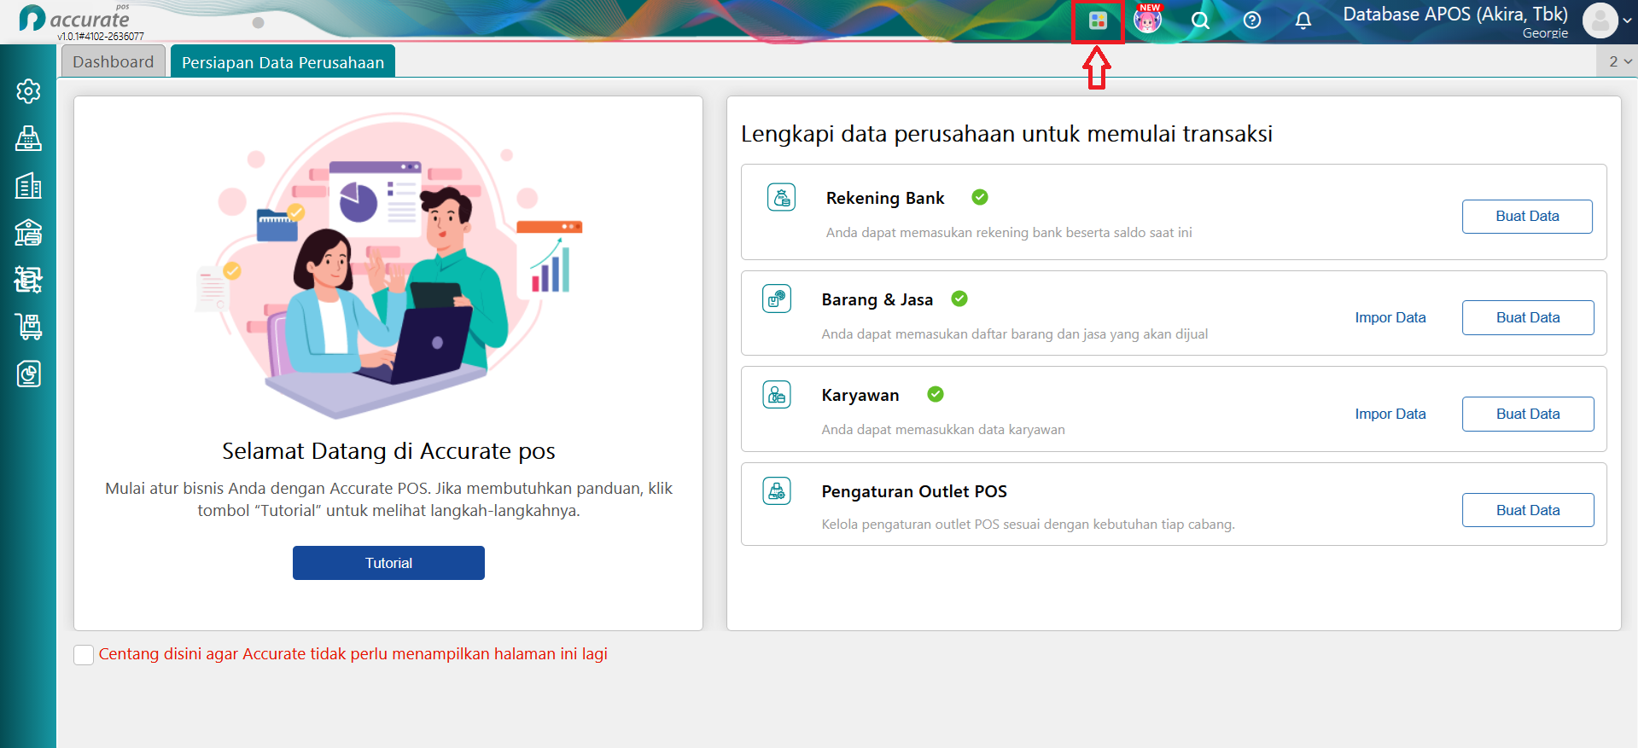Open the warehouse sidebar icon
Image resolution: width=1638 pixels, height=748 pixels.
coord(28,232)
